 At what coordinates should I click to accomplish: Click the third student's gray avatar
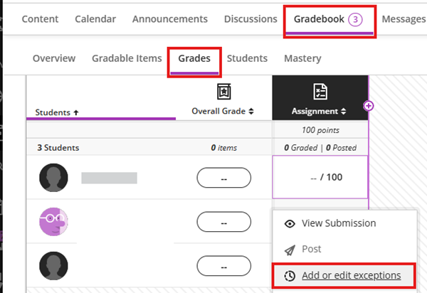[53, 266]
